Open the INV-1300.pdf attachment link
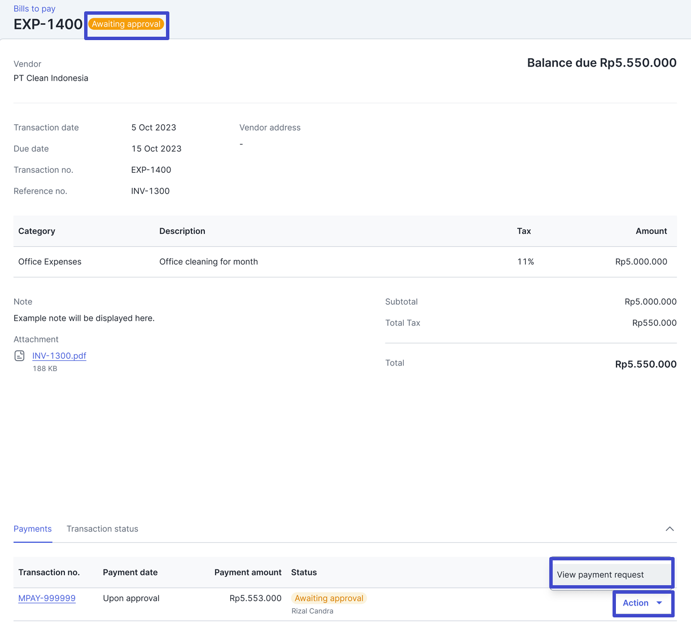Screen dimensions: 691x627 (x=59, y=356)
